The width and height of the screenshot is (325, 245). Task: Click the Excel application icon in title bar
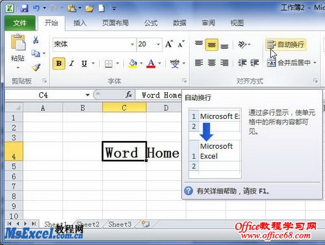10,8
